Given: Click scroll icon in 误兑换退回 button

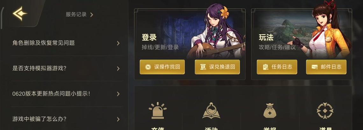Looking at the screenshot, I should coord(203,67).
